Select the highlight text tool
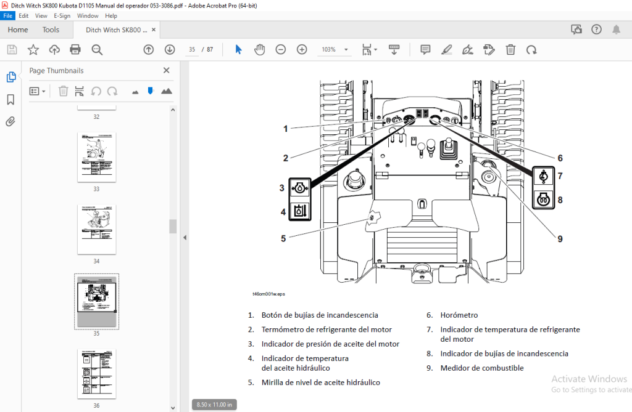The image size is (632, 412). [x=447, y=49]
